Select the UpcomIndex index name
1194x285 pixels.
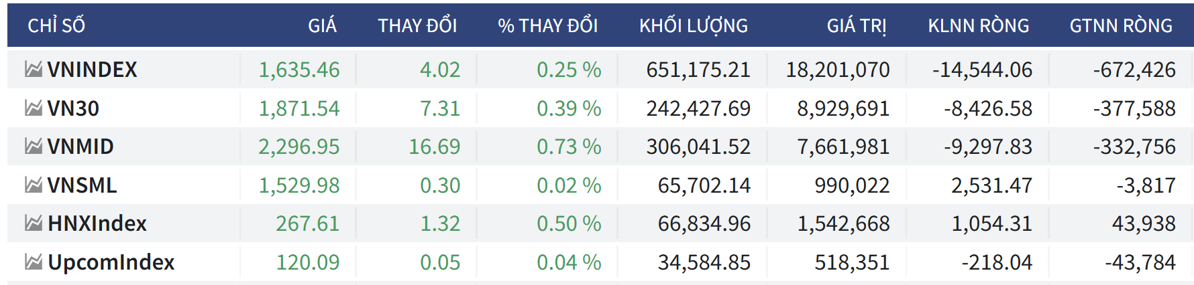tap(111, 262)
